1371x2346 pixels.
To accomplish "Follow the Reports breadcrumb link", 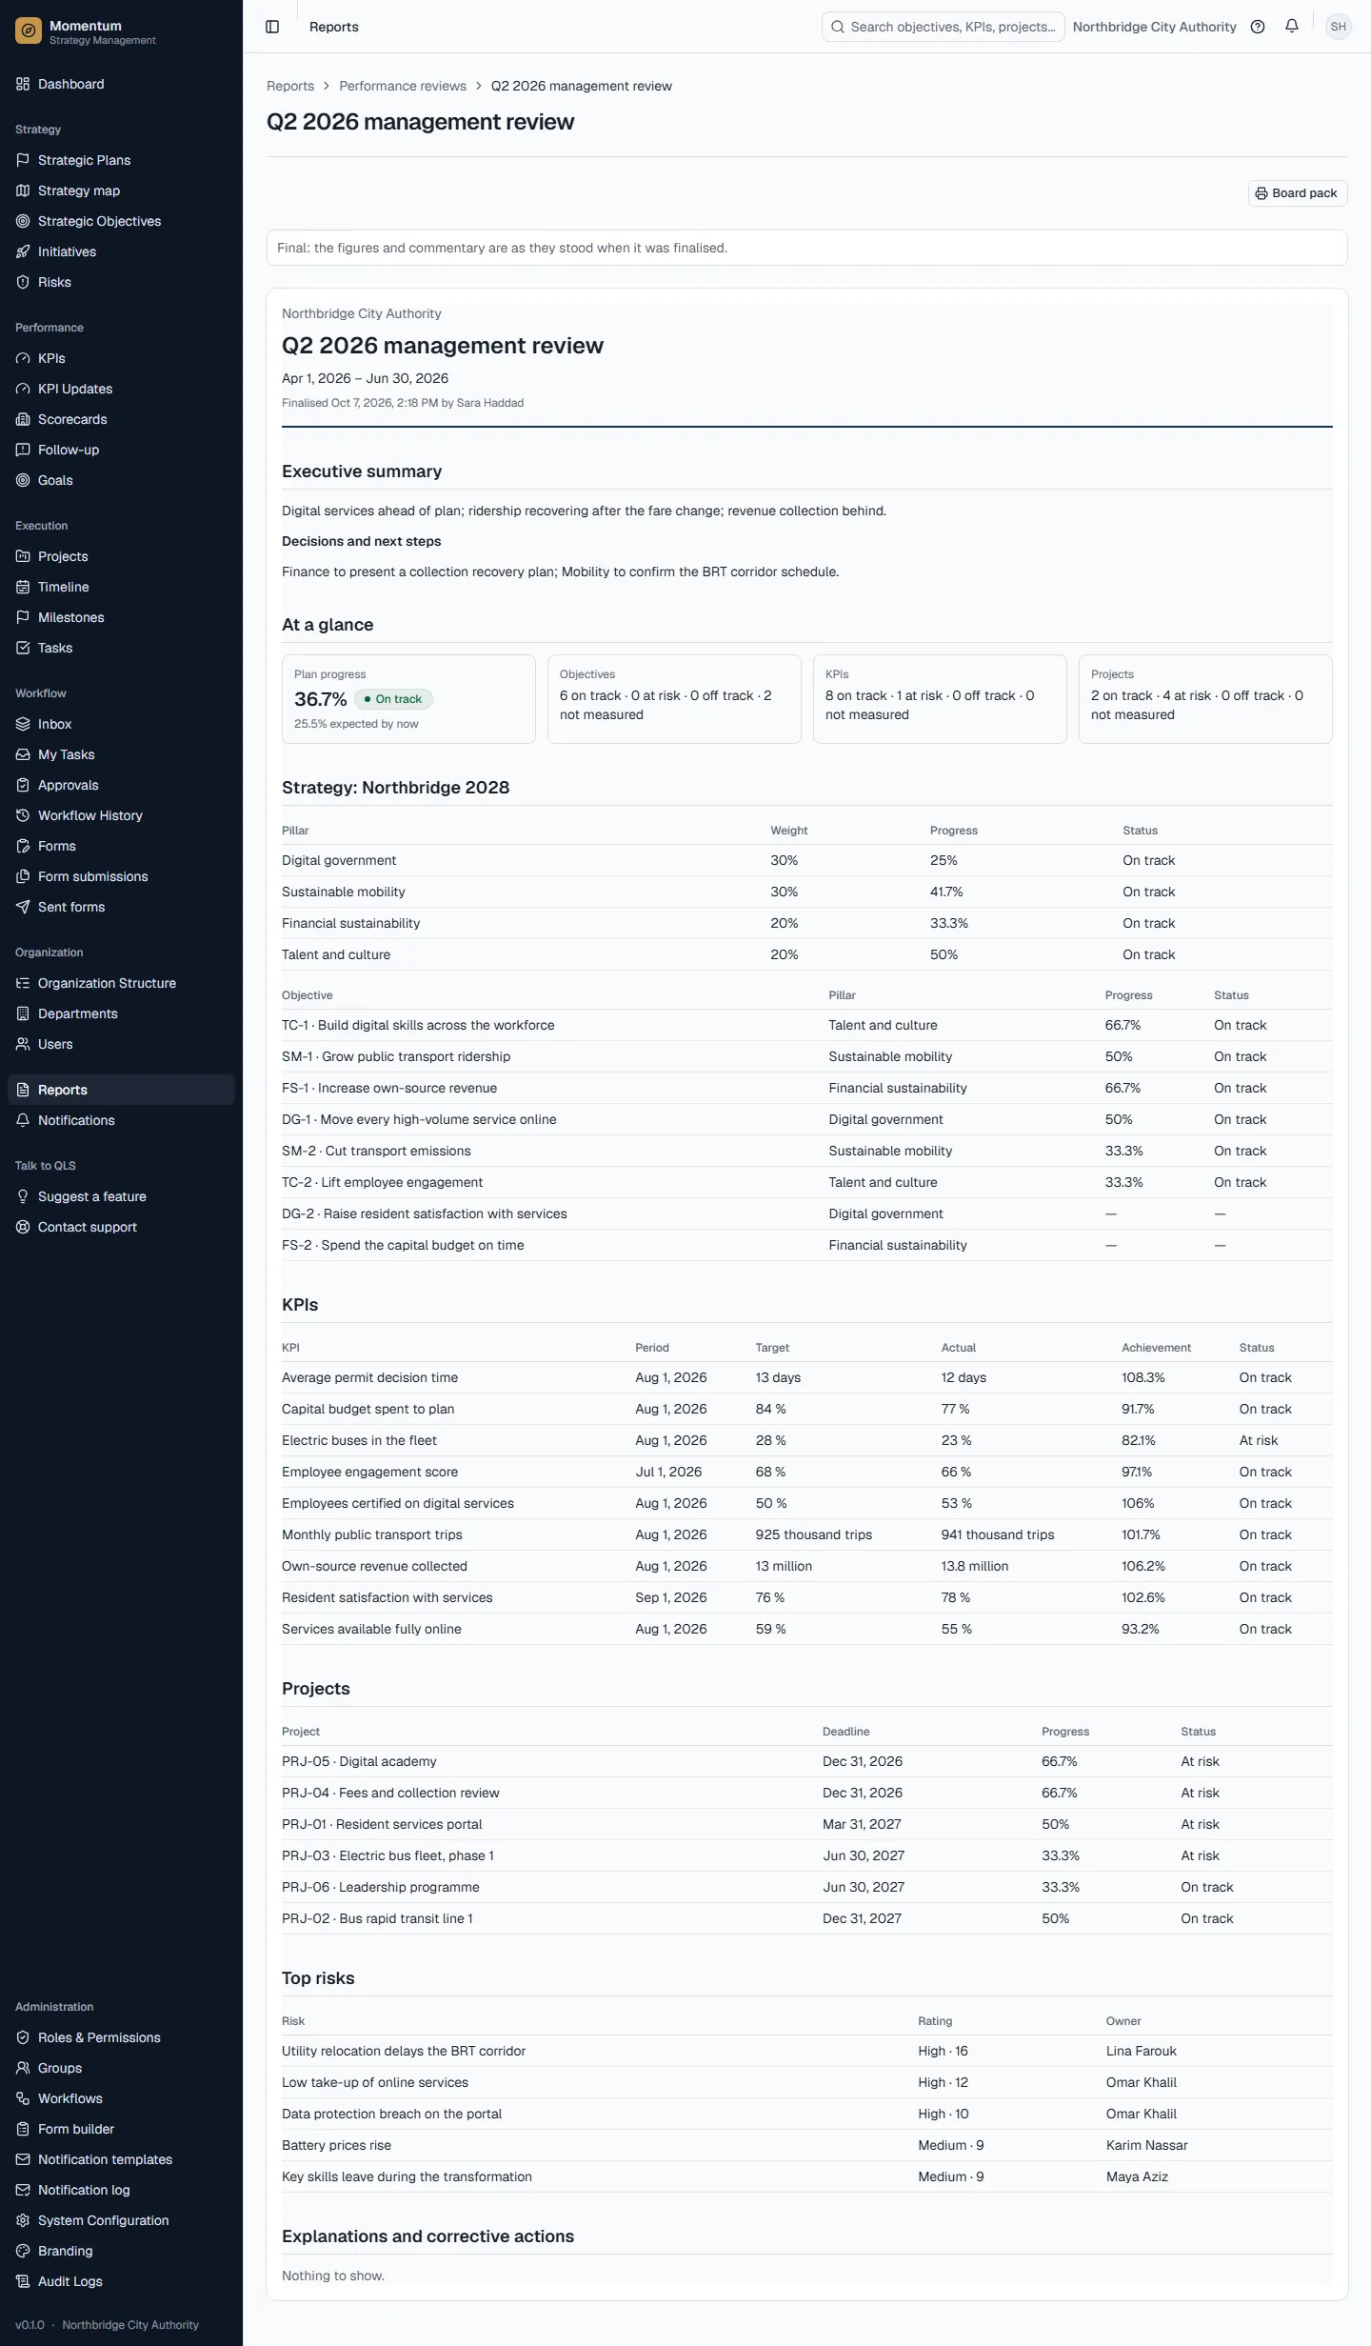I will click(290, 86).
